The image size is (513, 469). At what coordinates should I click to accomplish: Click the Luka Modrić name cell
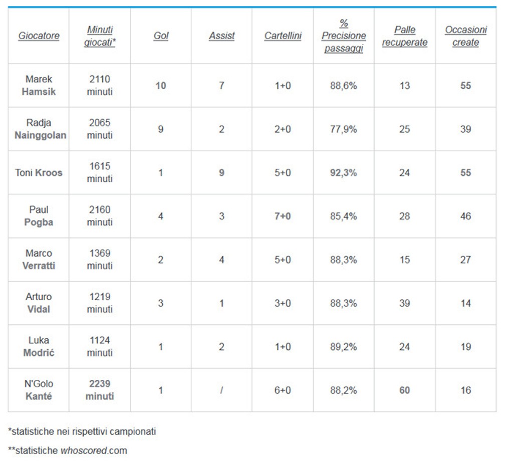point(39,347)
